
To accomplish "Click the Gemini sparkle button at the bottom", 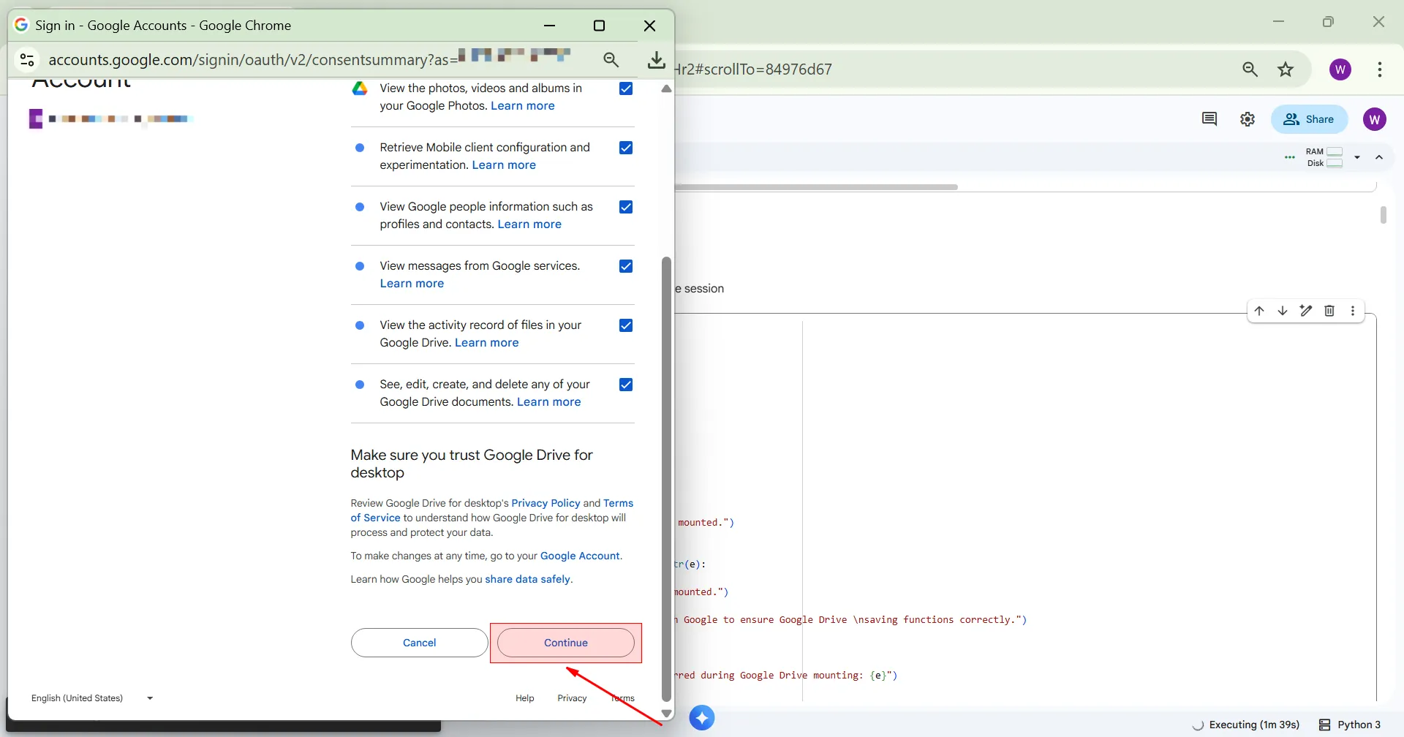I will pos(702,718).
